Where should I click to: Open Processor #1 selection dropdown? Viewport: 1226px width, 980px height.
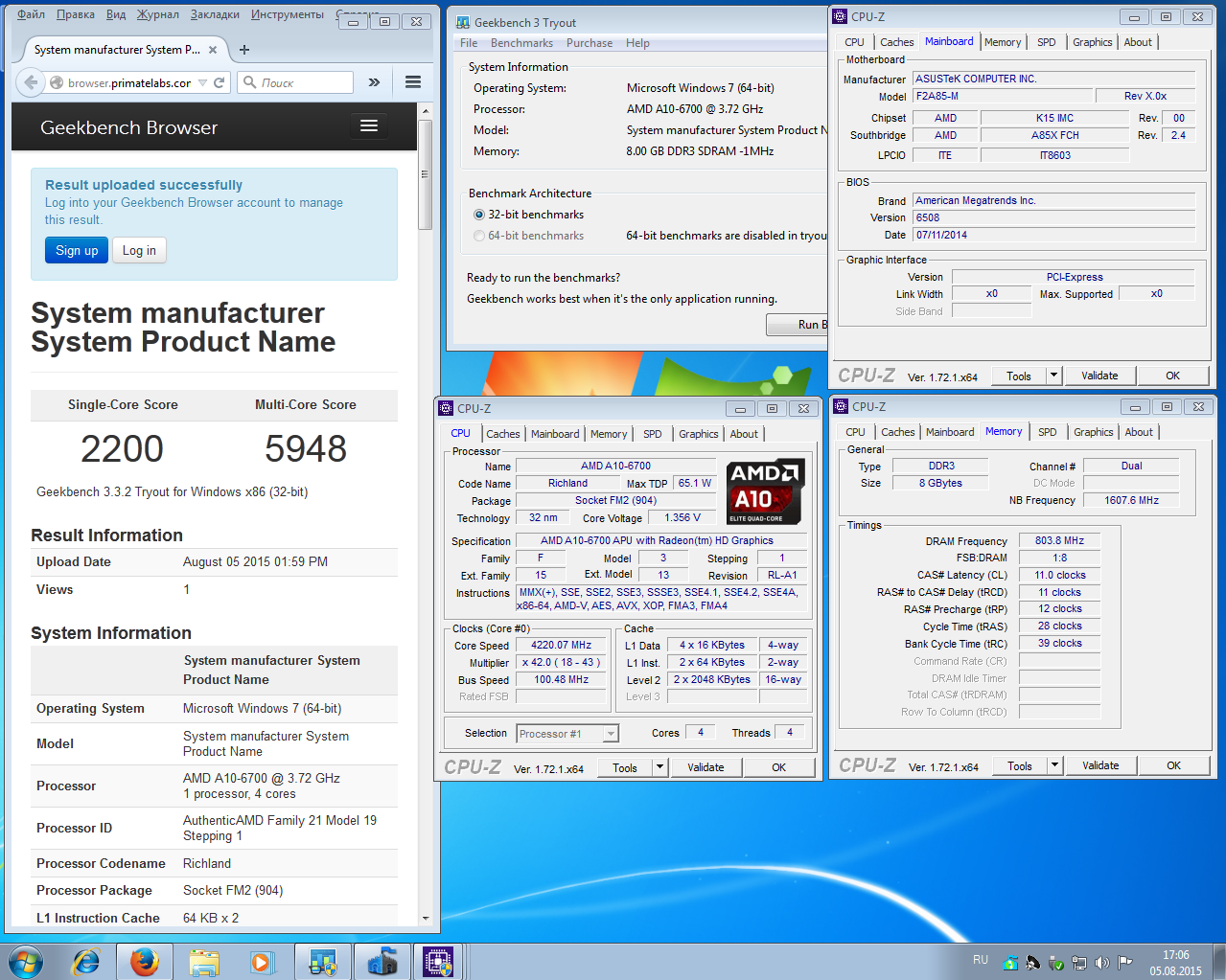point(611,734)
